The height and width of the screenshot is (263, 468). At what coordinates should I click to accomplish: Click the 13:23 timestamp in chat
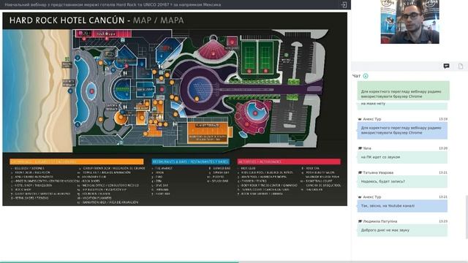click(443, 221)
